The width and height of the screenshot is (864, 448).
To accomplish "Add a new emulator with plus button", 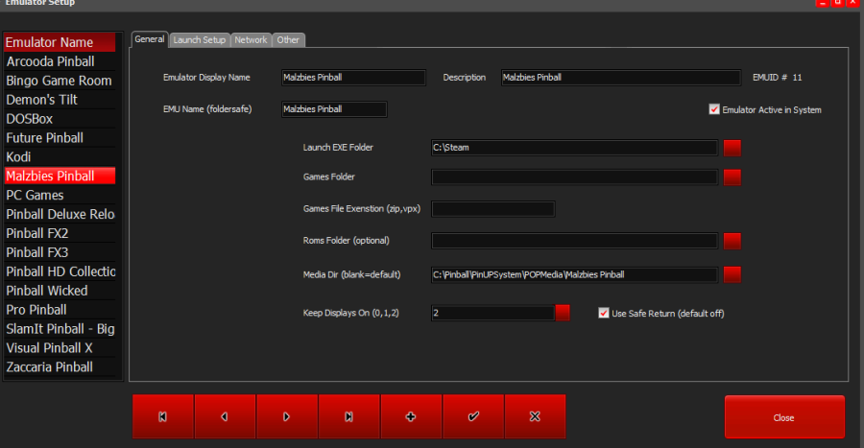I will click(x=411, y=416).
